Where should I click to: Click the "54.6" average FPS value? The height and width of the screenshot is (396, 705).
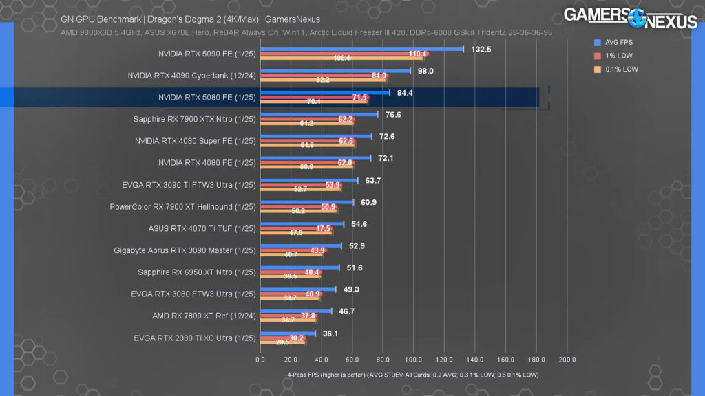359,224
